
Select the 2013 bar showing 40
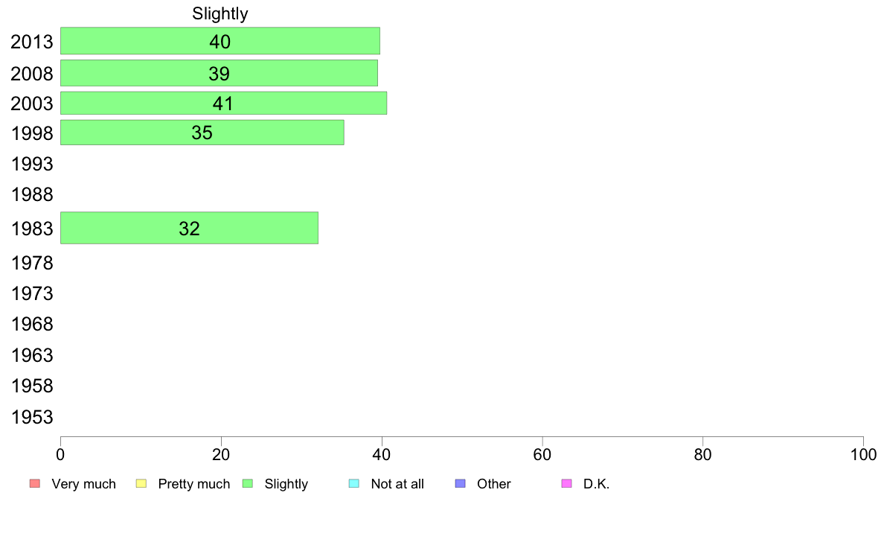click(220, 41)
